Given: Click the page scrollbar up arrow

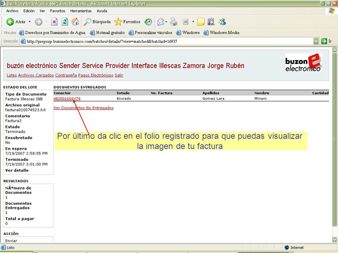Looking at the screenshot, I should (x=334, y=50).
